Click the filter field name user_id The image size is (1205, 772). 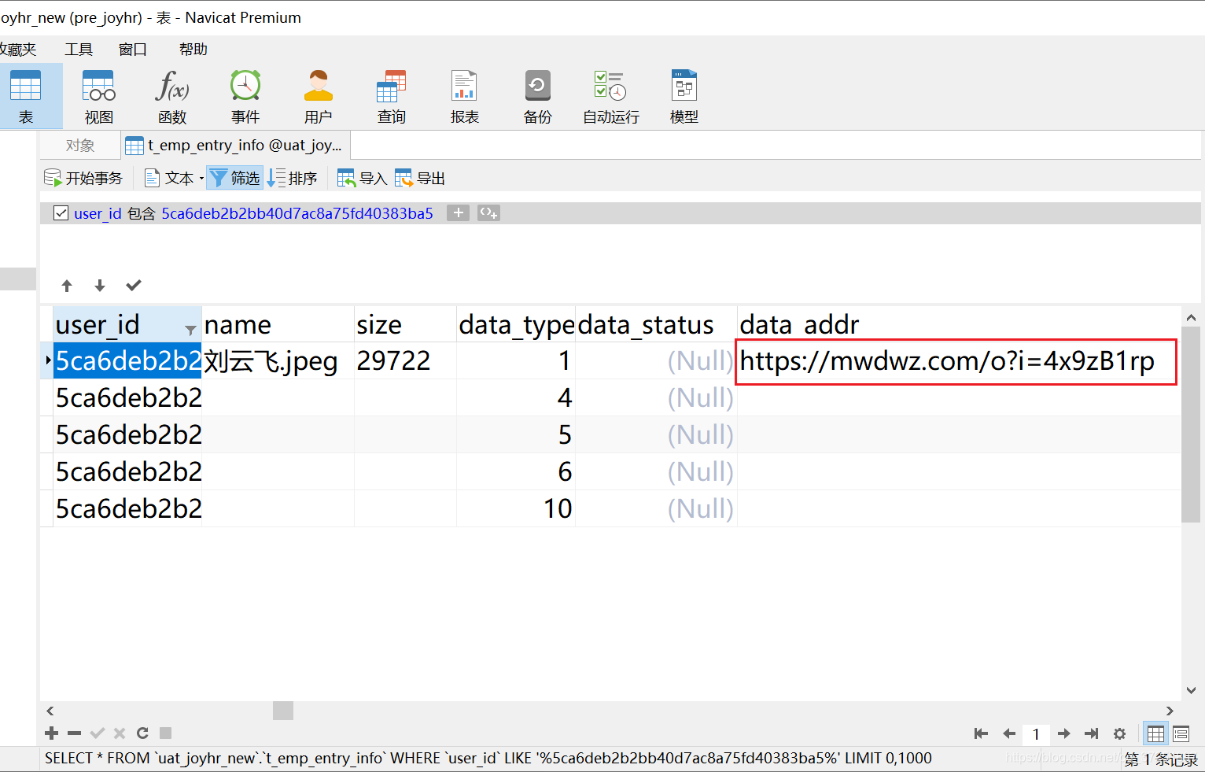pos(98,213)
